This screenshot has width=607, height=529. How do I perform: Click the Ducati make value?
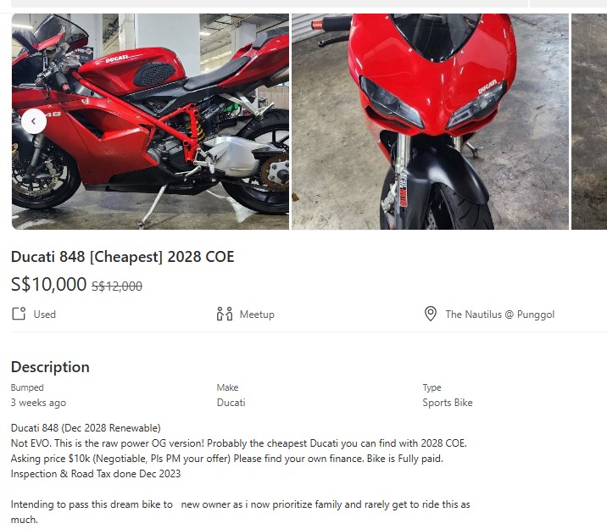click(231, 403)
